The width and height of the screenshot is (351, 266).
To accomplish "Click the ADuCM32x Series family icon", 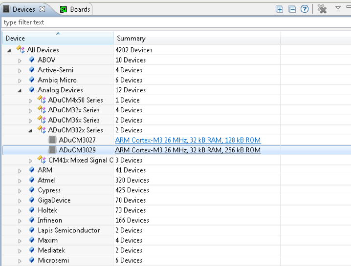I will tap(42, 109).
